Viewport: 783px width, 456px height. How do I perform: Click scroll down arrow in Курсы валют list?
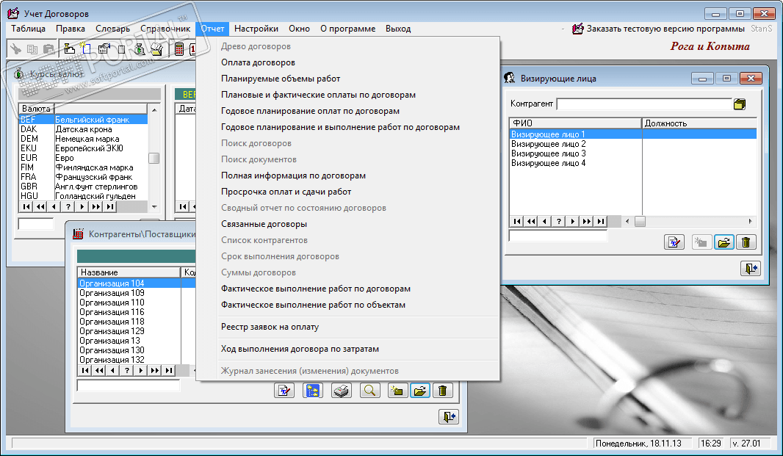point(154,207)
